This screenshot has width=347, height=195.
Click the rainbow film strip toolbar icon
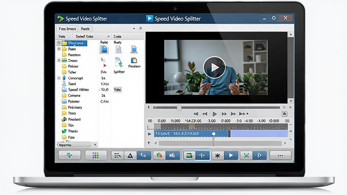(x=189, y=155)
